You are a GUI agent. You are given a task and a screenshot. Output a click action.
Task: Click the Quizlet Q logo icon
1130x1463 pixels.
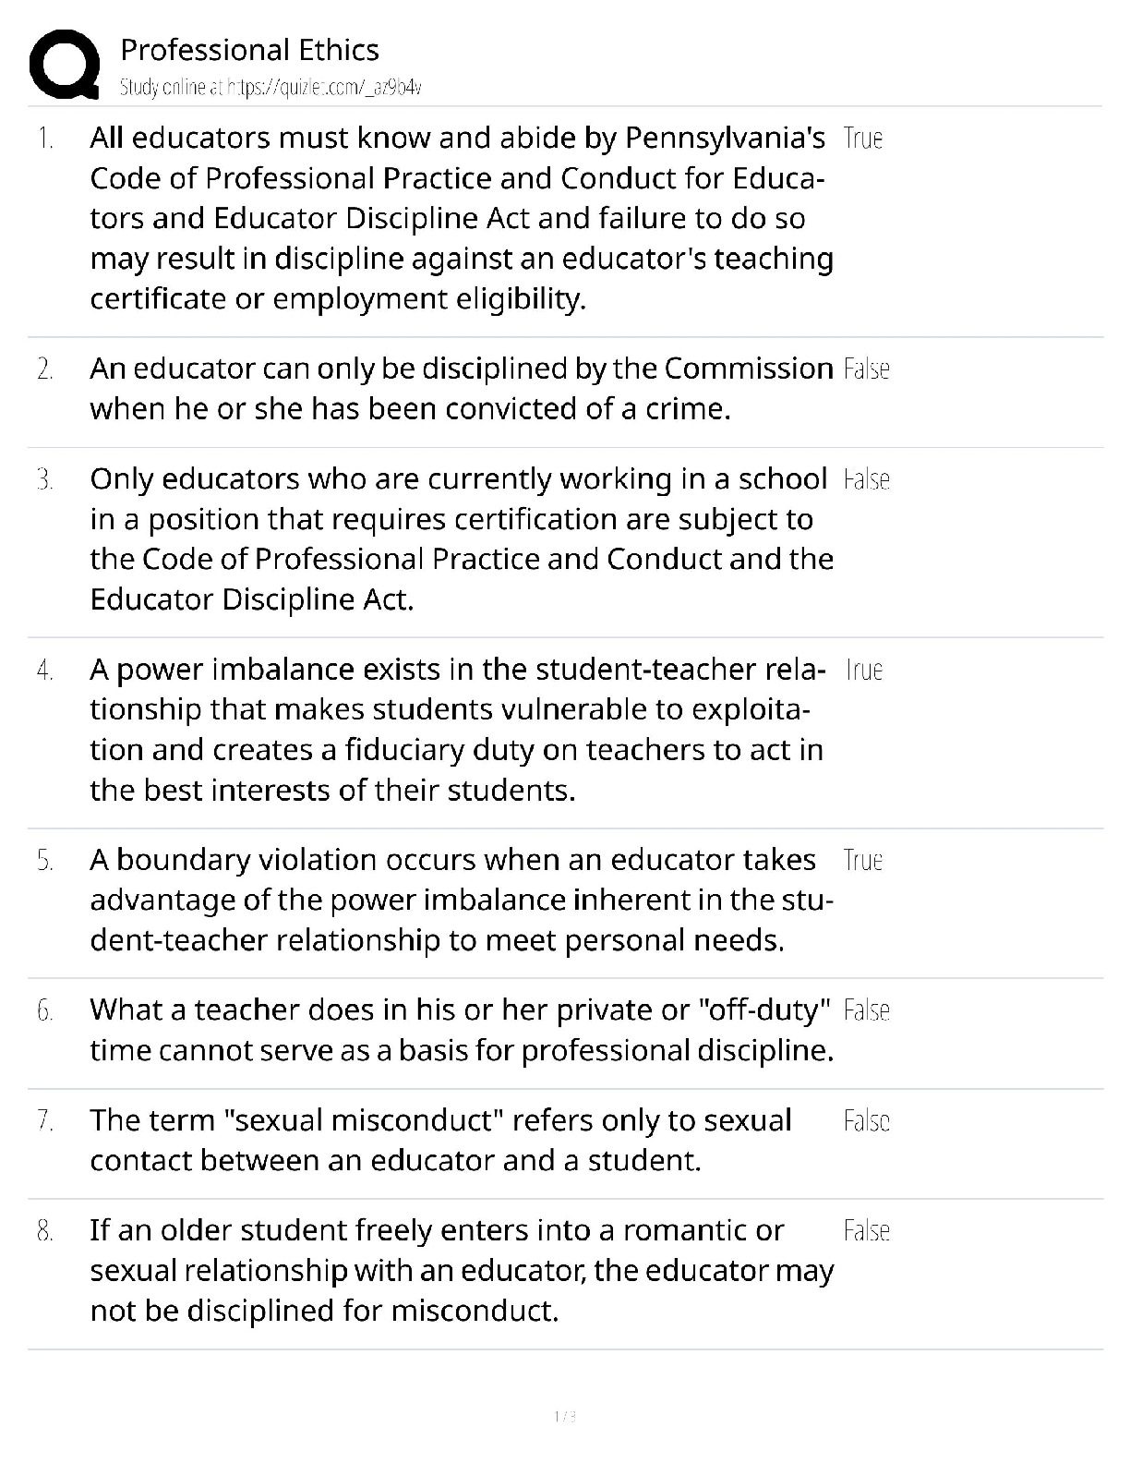click(65, 66)
